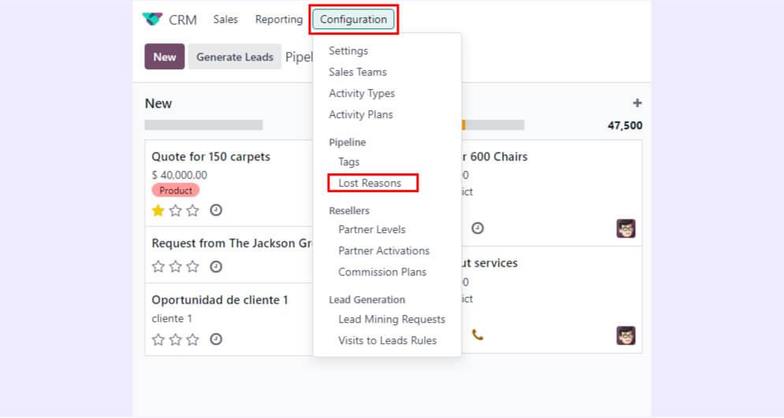Select Lost Reasons from the menu
This screenshot has height=418, width=784.
tap(370, 183)
